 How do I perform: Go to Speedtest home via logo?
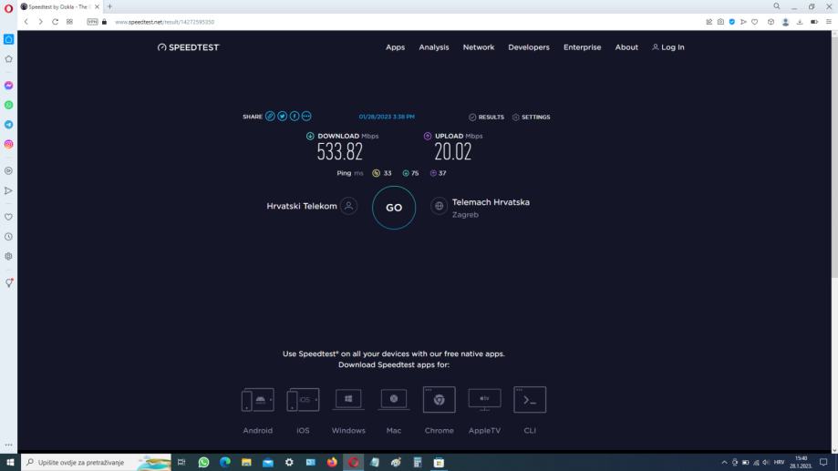[188, 47]
